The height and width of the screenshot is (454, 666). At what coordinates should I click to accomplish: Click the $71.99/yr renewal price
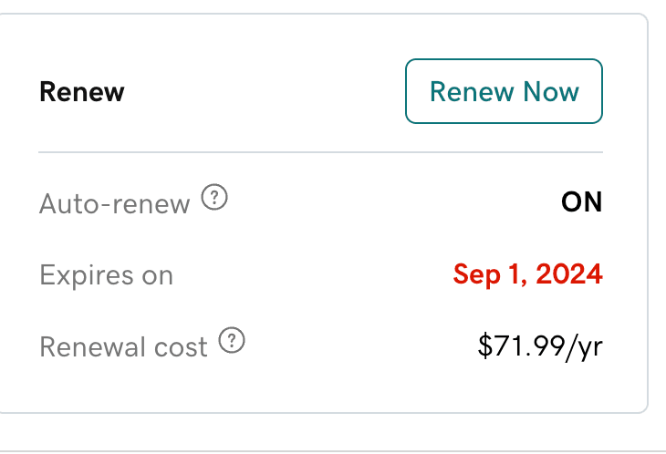(x=540, y=346)
